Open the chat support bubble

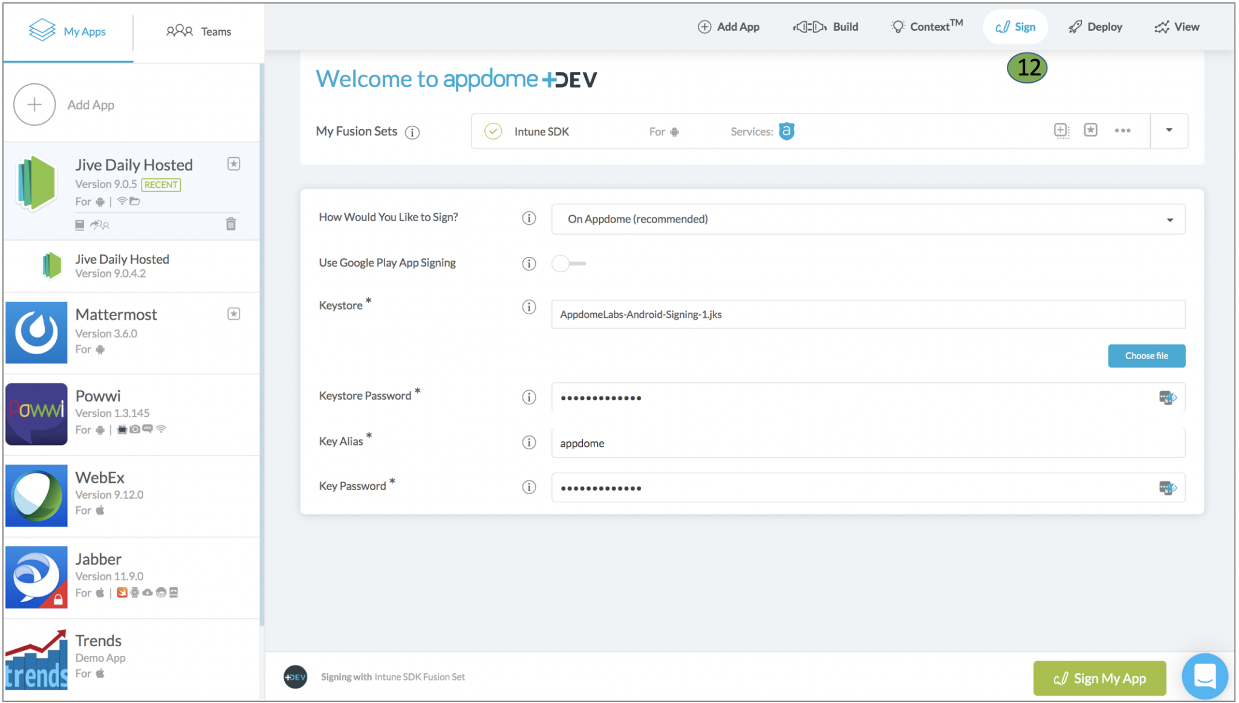pyautogui.click(x=1205, y=676)
